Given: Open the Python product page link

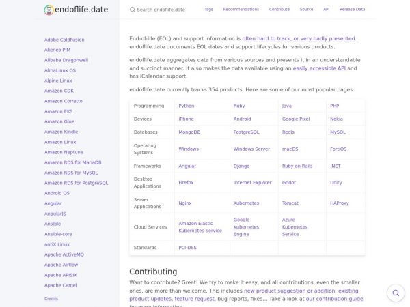Looking at the screenshot, I should [187, 106].
